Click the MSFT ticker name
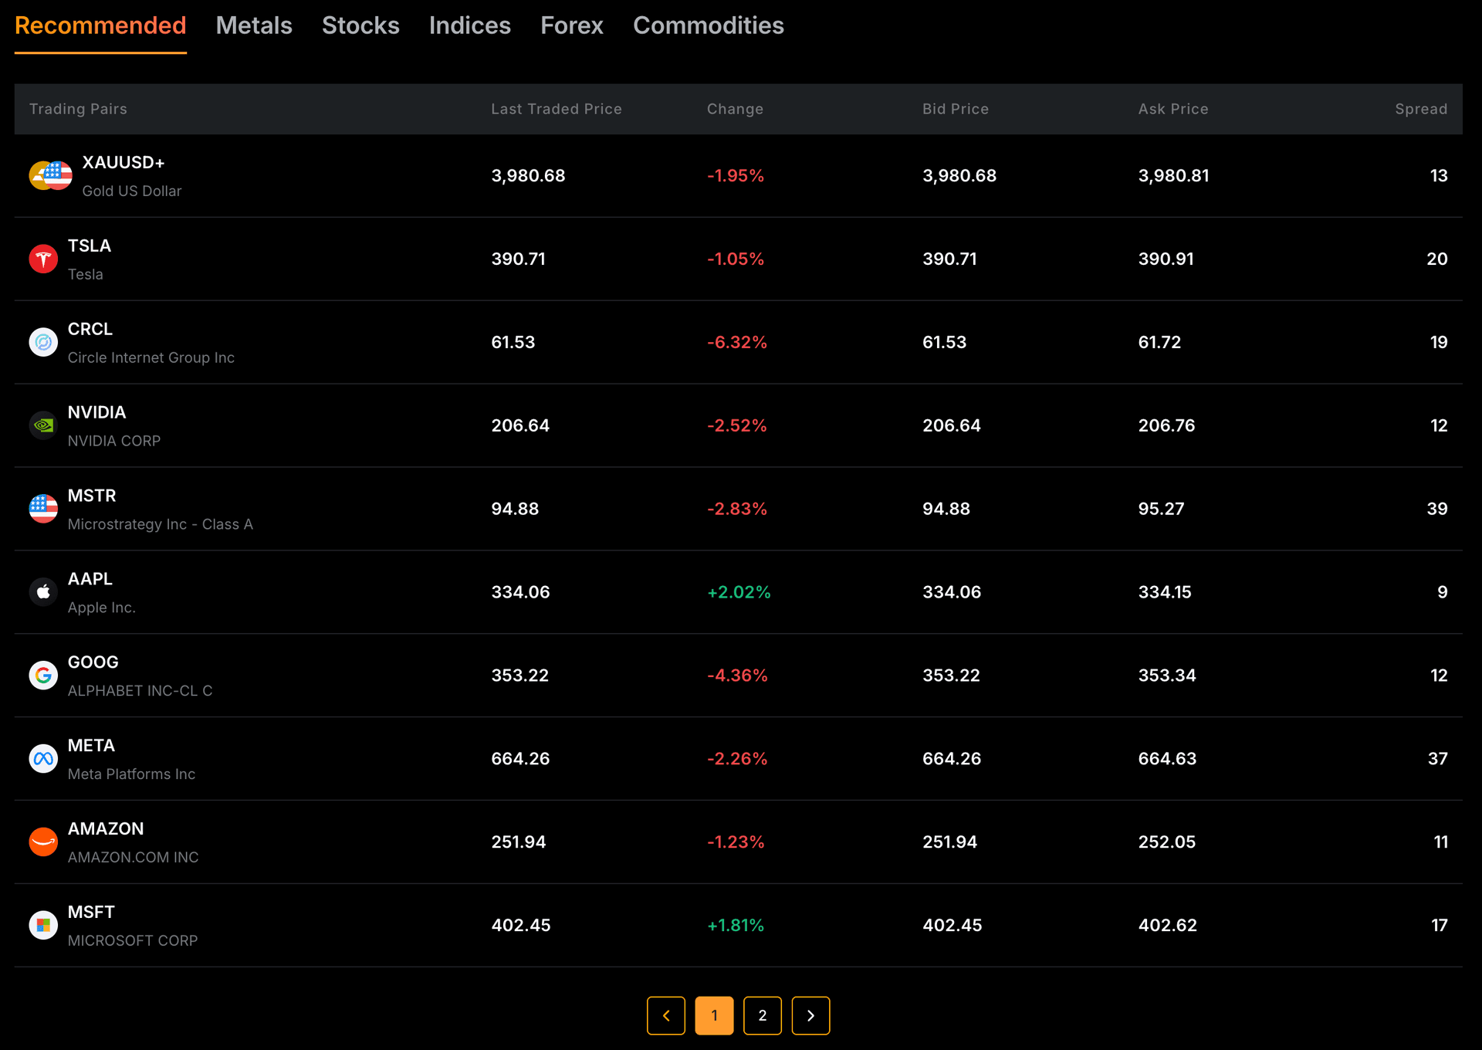The width and height of the screenshot is (1482, 1050). pyautogui.click(x=91, y=912)
